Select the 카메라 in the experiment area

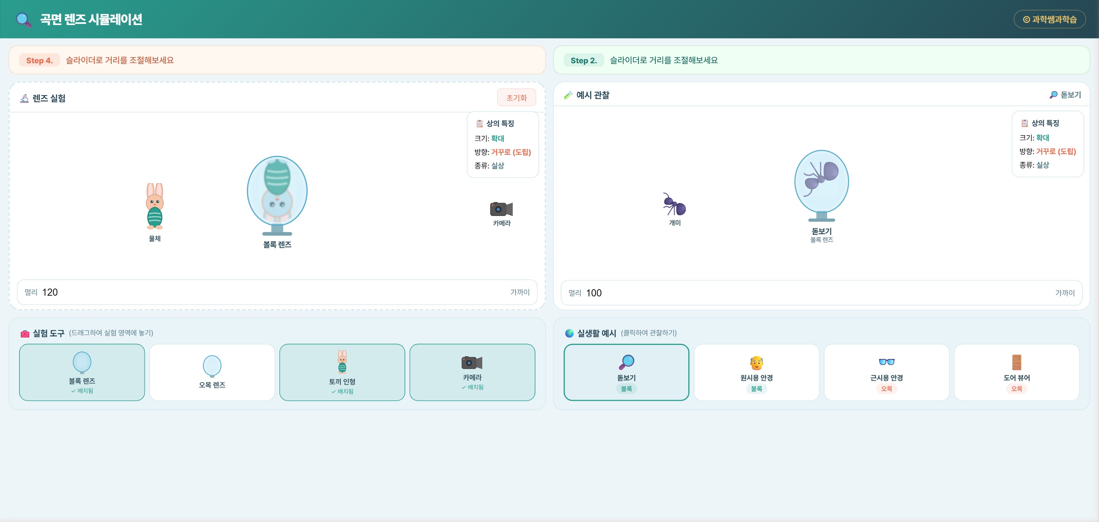[501, 209]
